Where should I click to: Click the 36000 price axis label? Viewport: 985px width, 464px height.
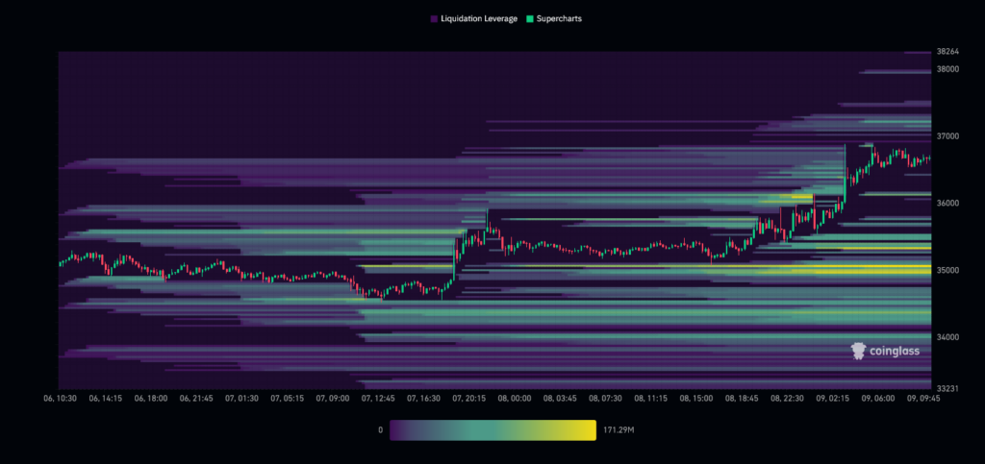[x=947, y=203]
